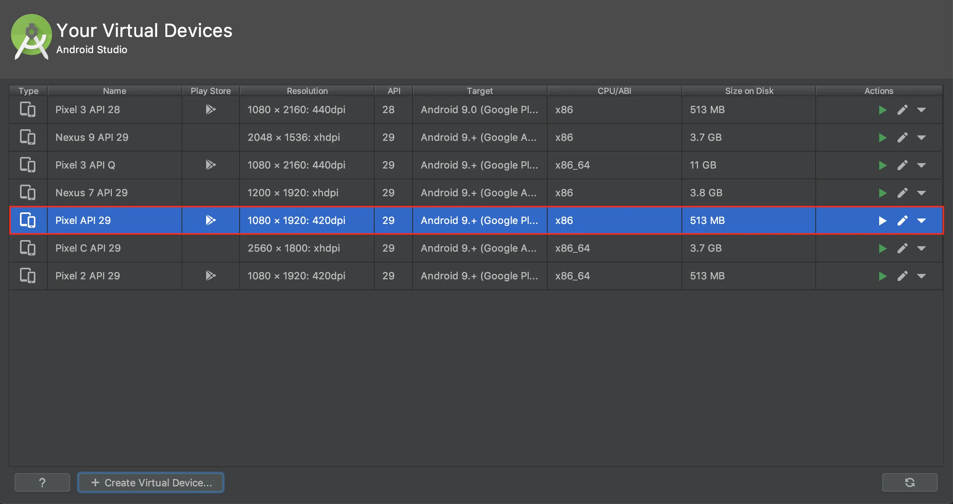Image resolution: width=953 pixels, height=504 pixels.
Task: Launch the Pixel 3 API Q emulator
Action: pos(882,165)
